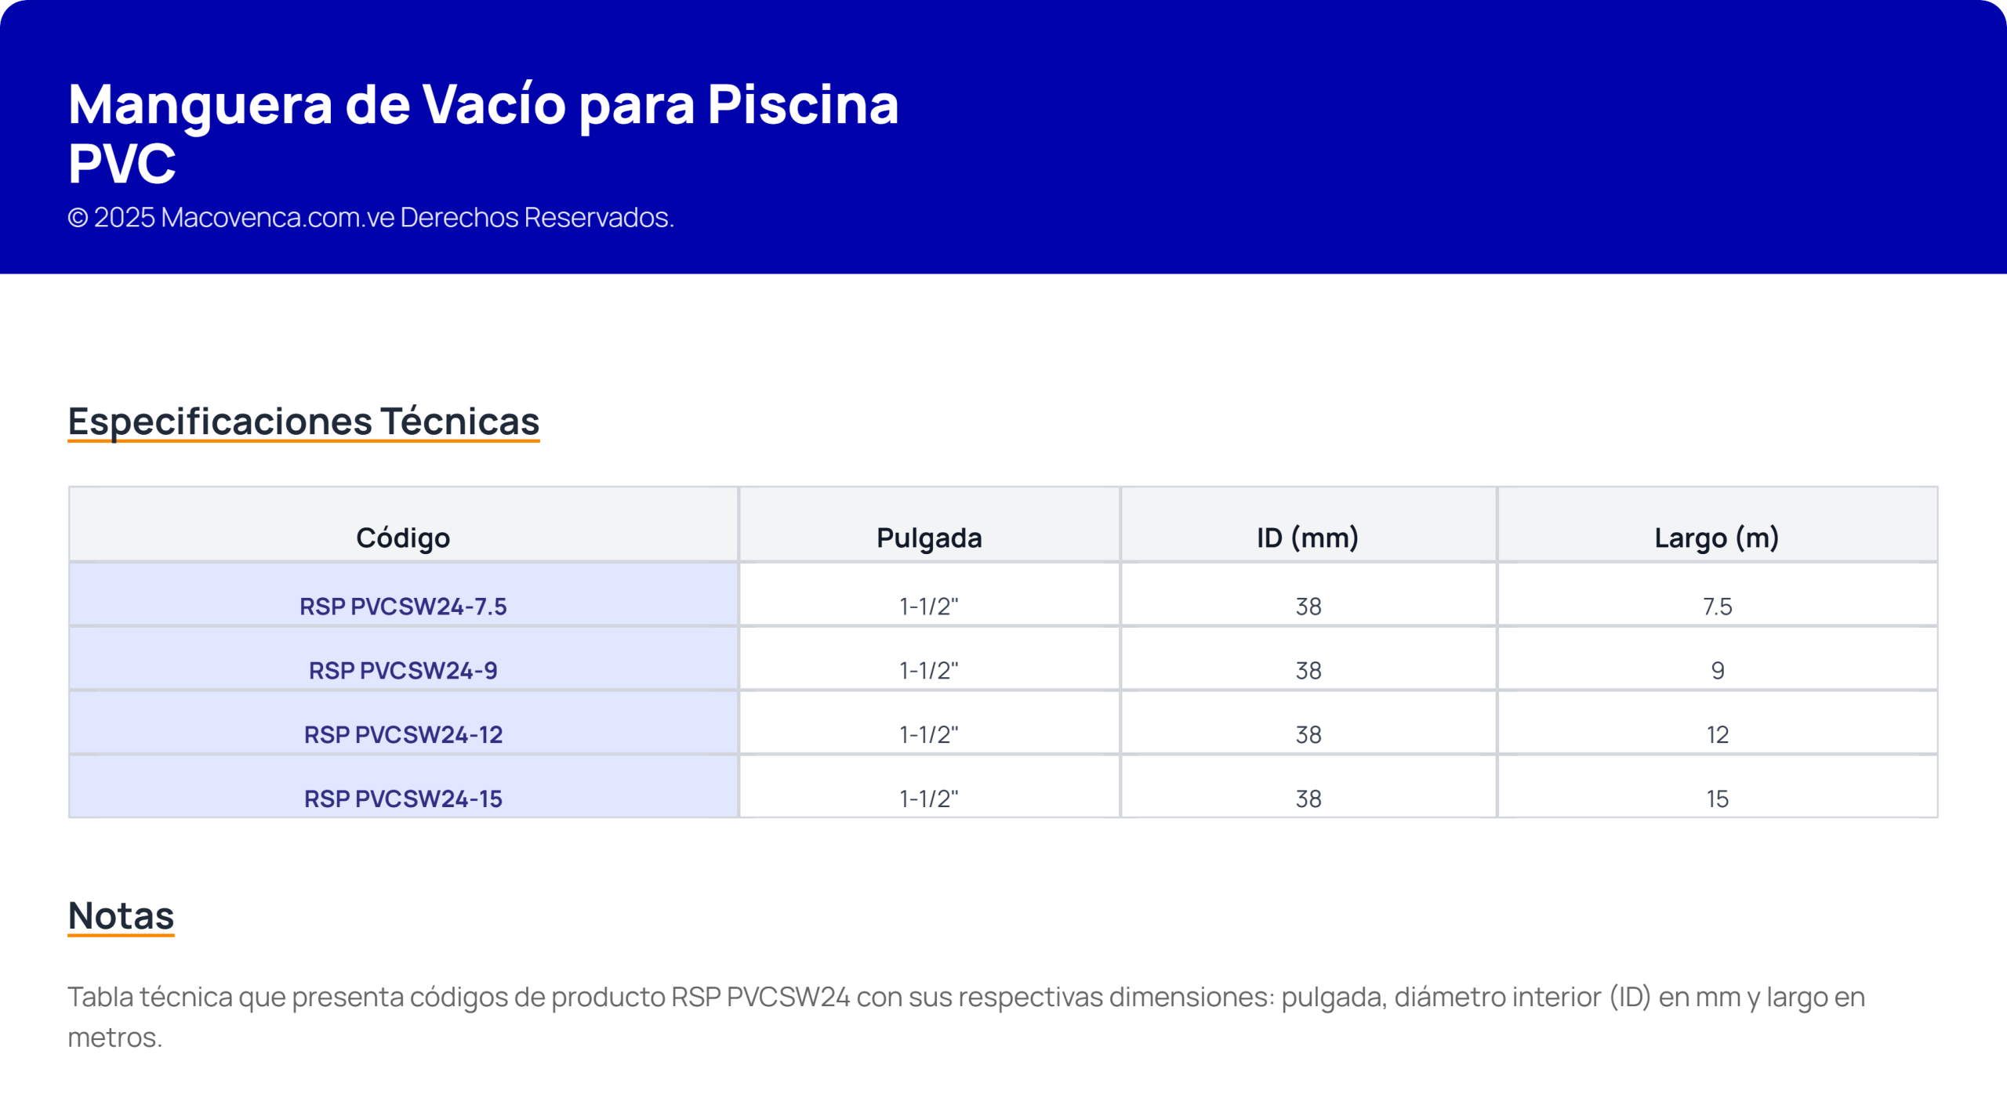Click the notes paragraph starting 'Tabla técnica'

pos(966,997)
